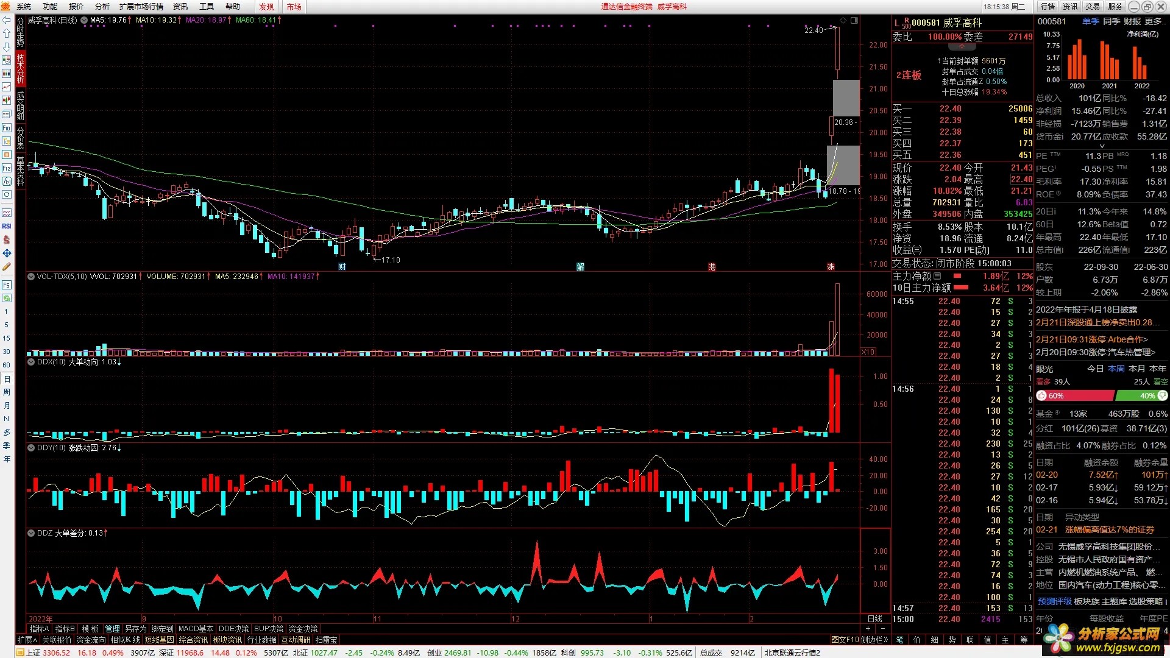Click the app logo icon at top-left
Viewport: 1170px width, 658px height.
[6, 6]
